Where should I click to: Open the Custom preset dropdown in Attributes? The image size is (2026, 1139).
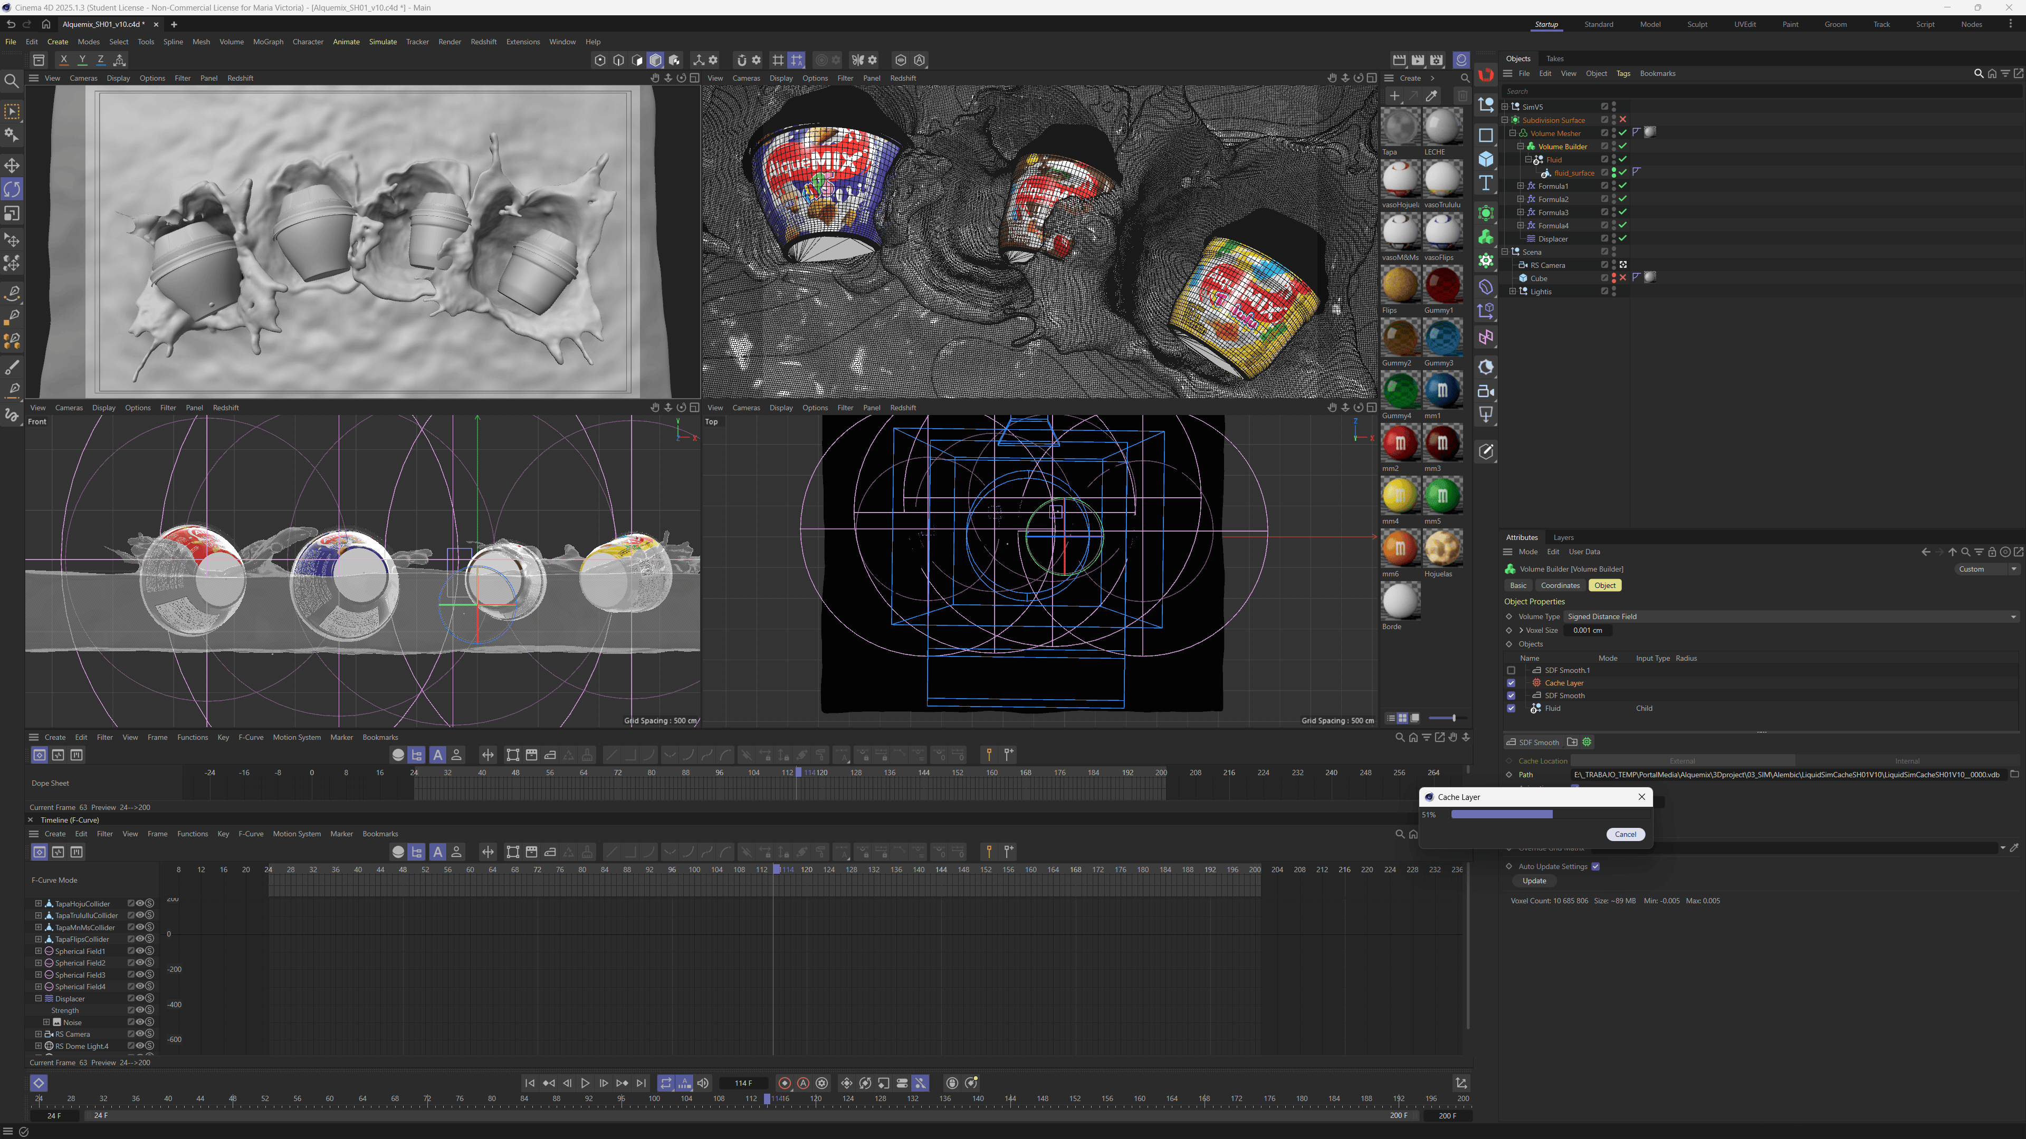1986,569
